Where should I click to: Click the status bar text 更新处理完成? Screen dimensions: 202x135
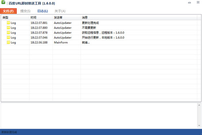9,132
